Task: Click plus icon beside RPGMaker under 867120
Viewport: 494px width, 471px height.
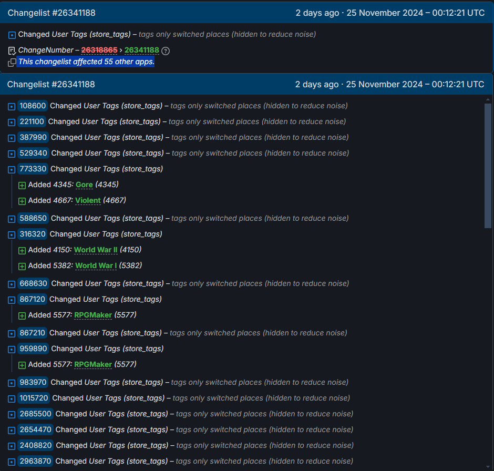Action: (22, 316)
